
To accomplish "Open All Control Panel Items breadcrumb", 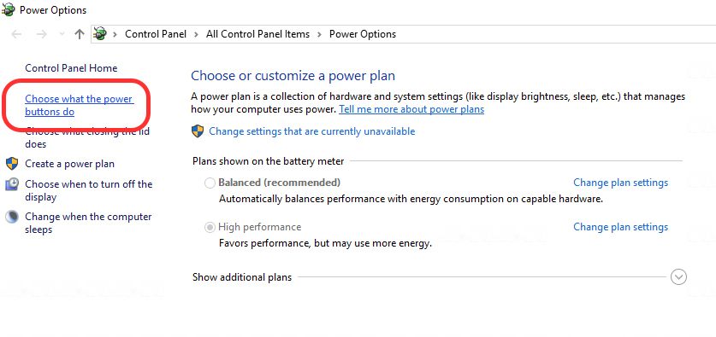I will point(257,34).
